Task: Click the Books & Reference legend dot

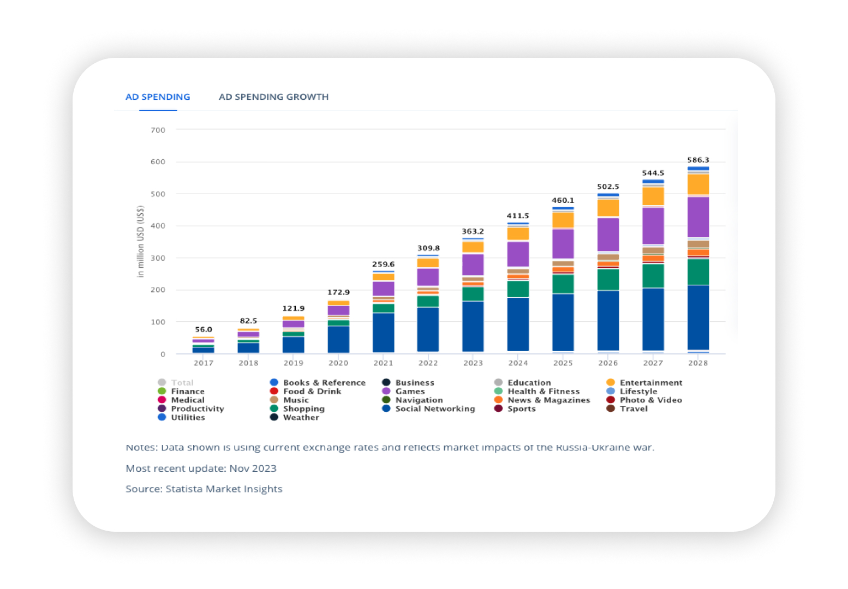Action: (274, 382)
